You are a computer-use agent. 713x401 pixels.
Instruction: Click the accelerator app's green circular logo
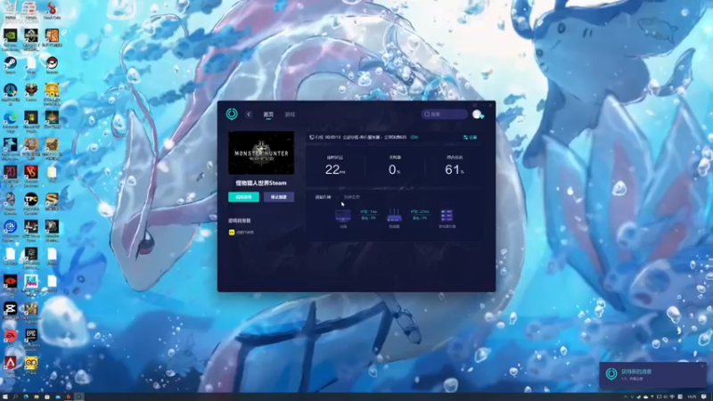click(232, 114)
